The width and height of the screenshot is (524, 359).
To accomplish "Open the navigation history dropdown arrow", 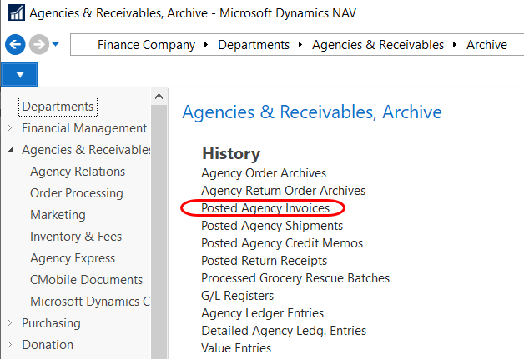I will [56, 44].
